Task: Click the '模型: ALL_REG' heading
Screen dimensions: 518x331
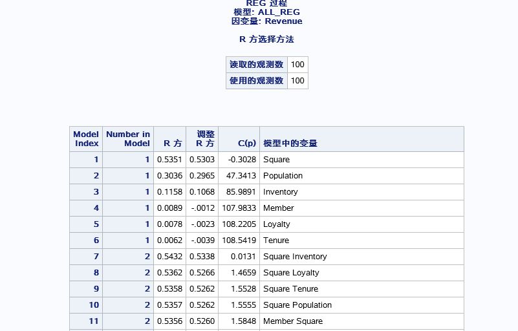Action: 266,12
